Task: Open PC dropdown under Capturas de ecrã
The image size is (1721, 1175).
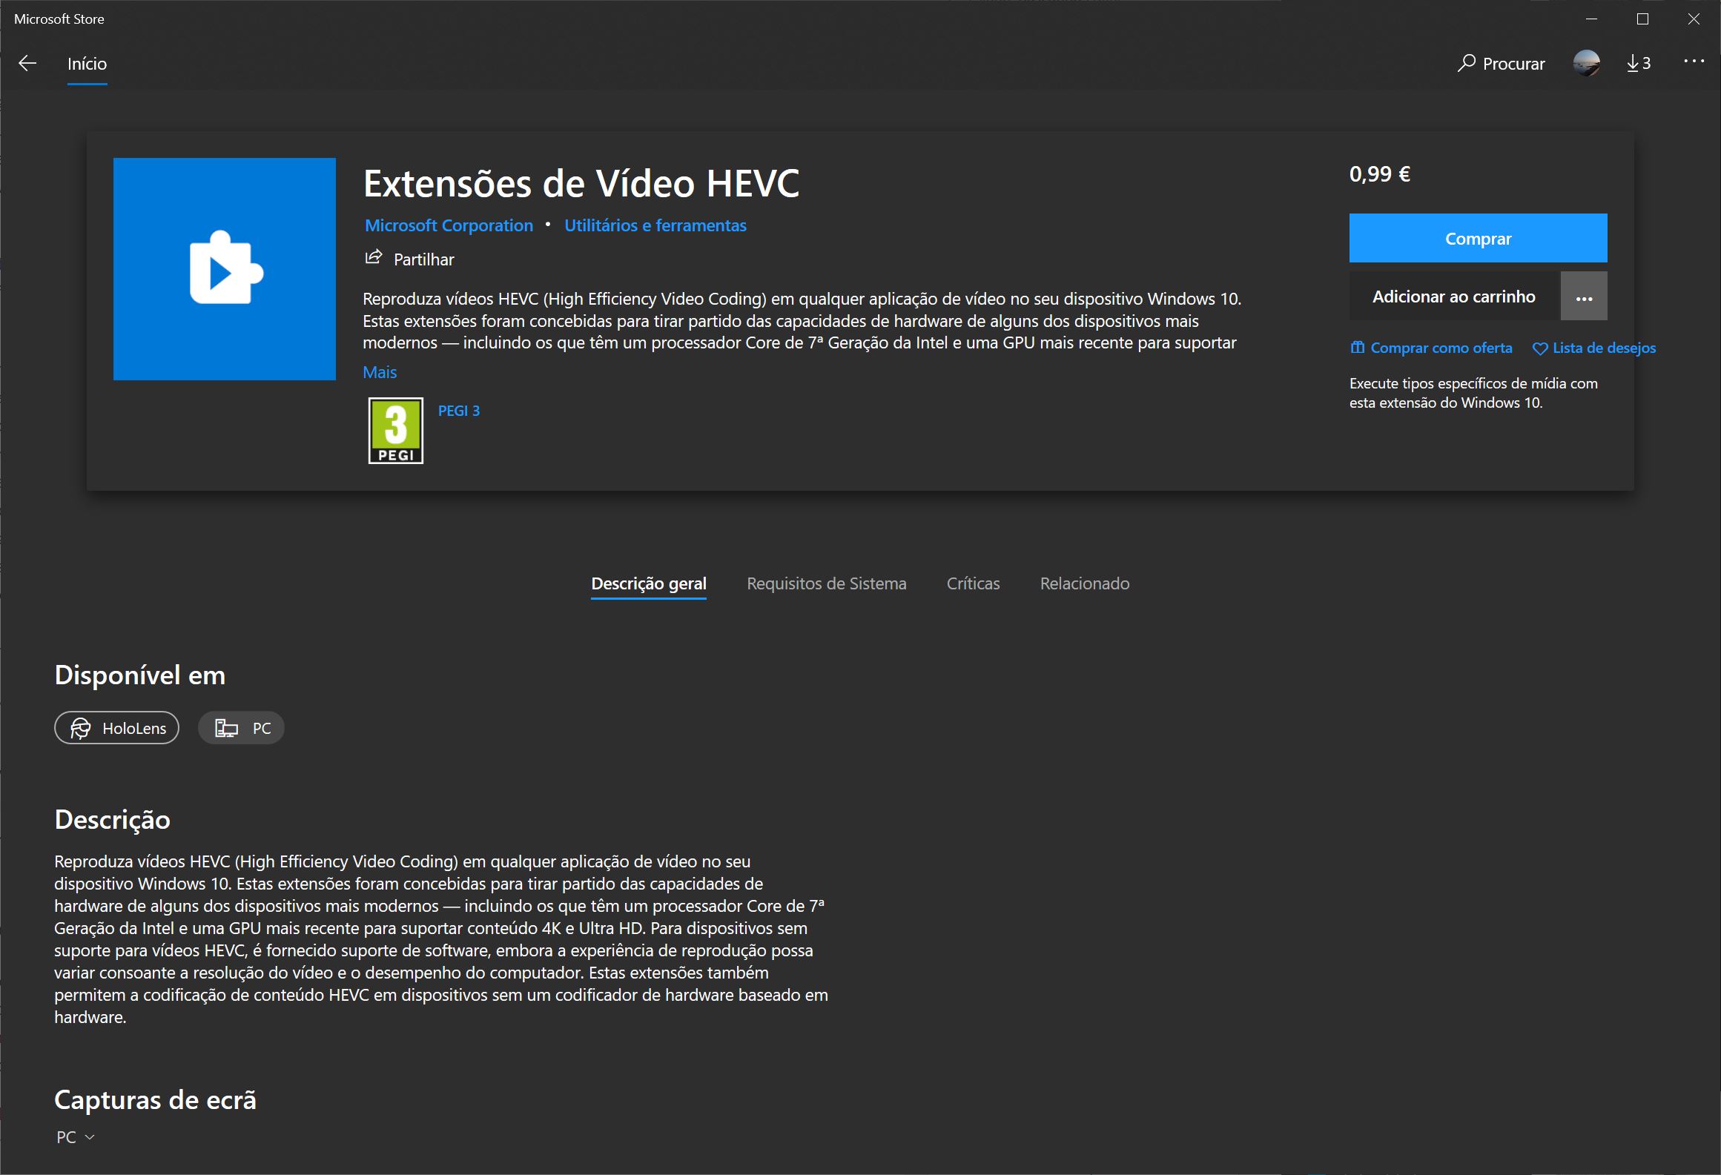Action: click(x=76, y=1137)
